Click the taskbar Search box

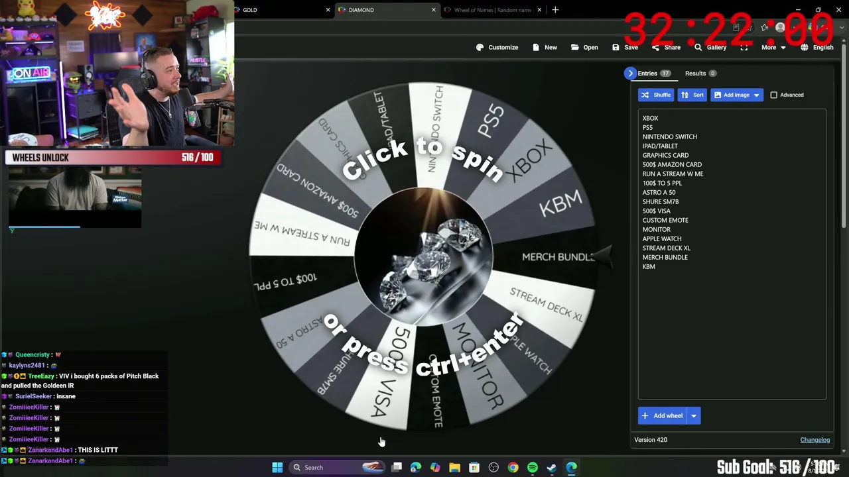coord(338,468)
